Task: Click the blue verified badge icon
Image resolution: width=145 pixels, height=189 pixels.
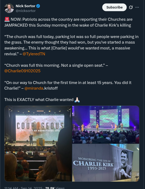Action: pos(38,6)
